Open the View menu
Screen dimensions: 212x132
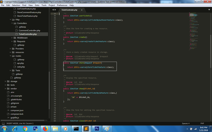click(x=30, y=5)
